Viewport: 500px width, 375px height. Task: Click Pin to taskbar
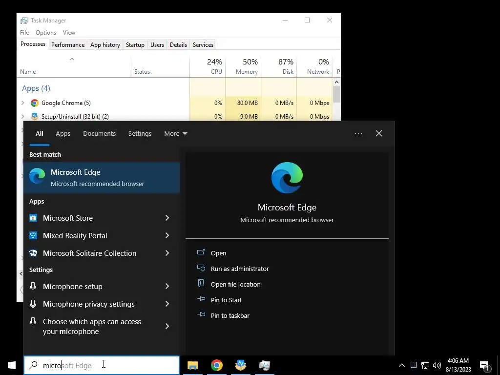click(230, 315)
